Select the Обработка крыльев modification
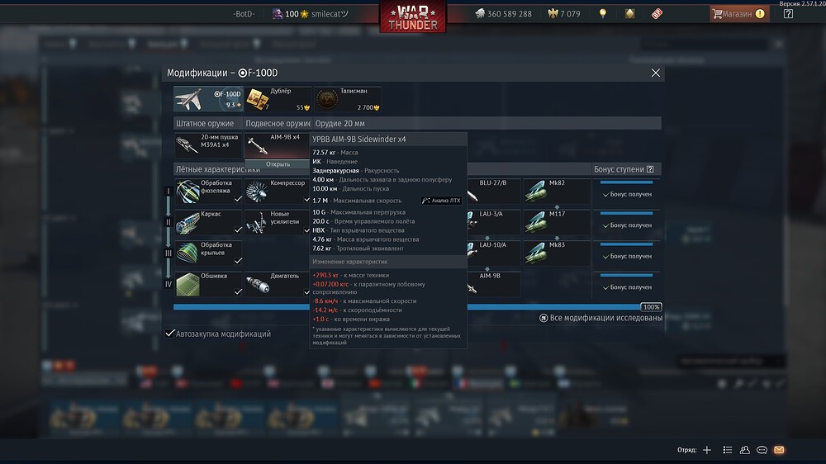This screenshot has width=826, height=464. [208, 253]
